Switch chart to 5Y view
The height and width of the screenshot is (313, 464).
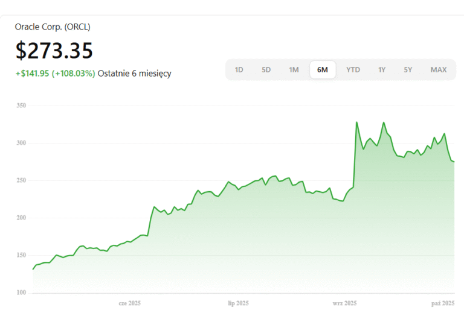point(408,70)
